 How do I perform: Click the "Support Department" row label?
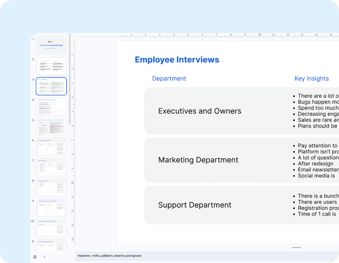coord(194,205)
